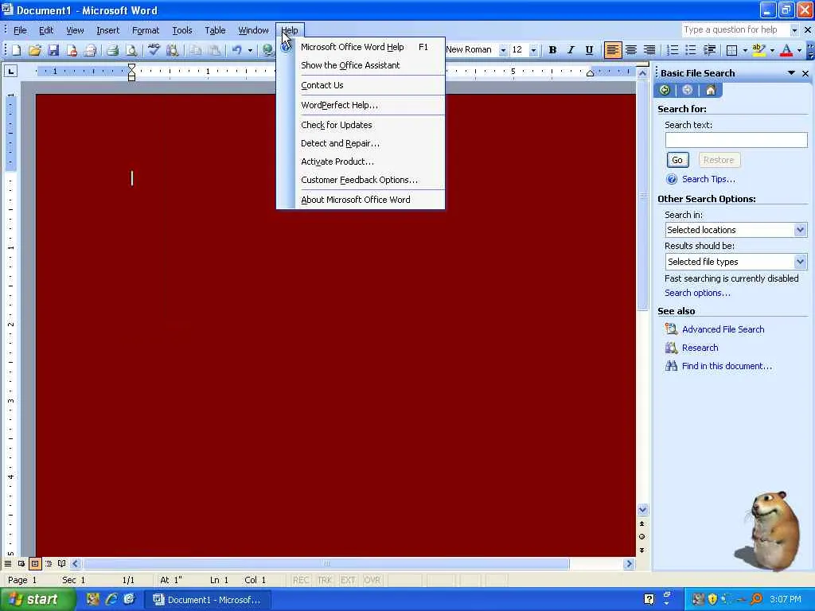Toggle Underline formatting
815x611 pixels.
tap(589, 50)
